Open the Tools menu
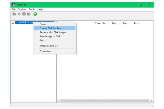Screen dimensions: 164x109 [32, 9]
